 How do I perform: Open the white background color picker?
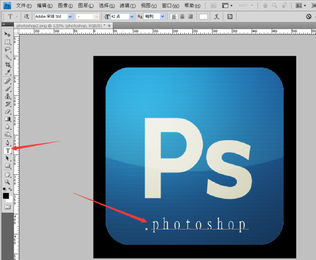coord(10,200)
